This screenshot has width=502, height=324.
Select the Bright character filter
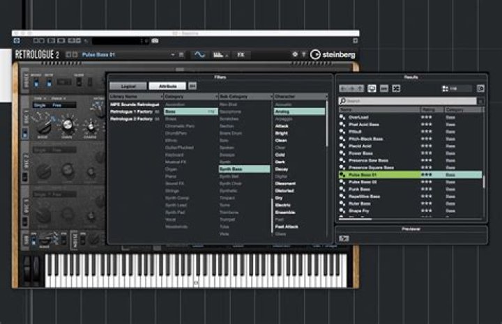282,133
